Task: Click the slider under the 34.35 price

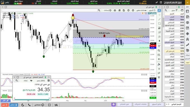Action: (x=32, y=99)
